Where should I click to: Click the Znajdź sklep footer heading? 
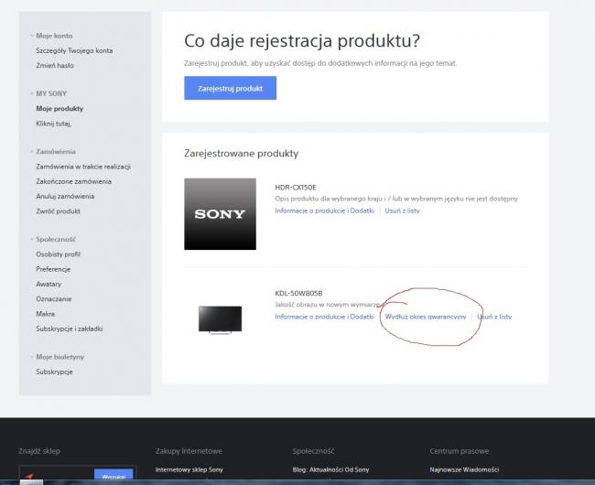coord(39,451)
